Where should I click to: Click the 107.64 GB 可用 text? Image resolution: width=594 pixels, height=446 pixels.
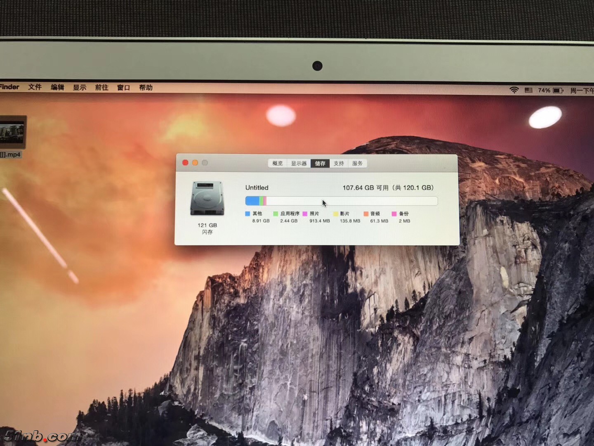pos(365,187)
